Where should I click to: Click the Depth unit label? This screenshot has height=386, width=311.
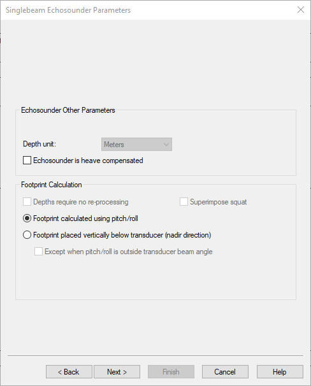click(x=40, y=144)
